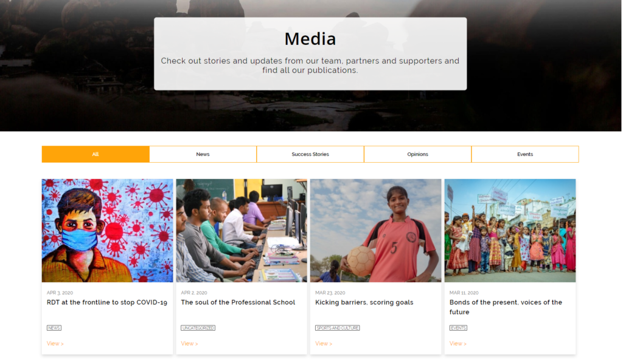Click View under Kicking barriers card
The height and width of the screenshot is (363, 623).
pos(324,344)
